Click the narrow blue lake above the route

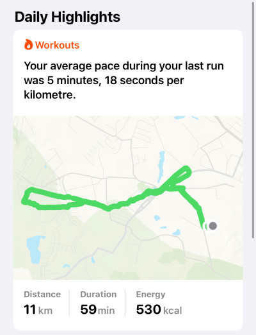point(161,166)
